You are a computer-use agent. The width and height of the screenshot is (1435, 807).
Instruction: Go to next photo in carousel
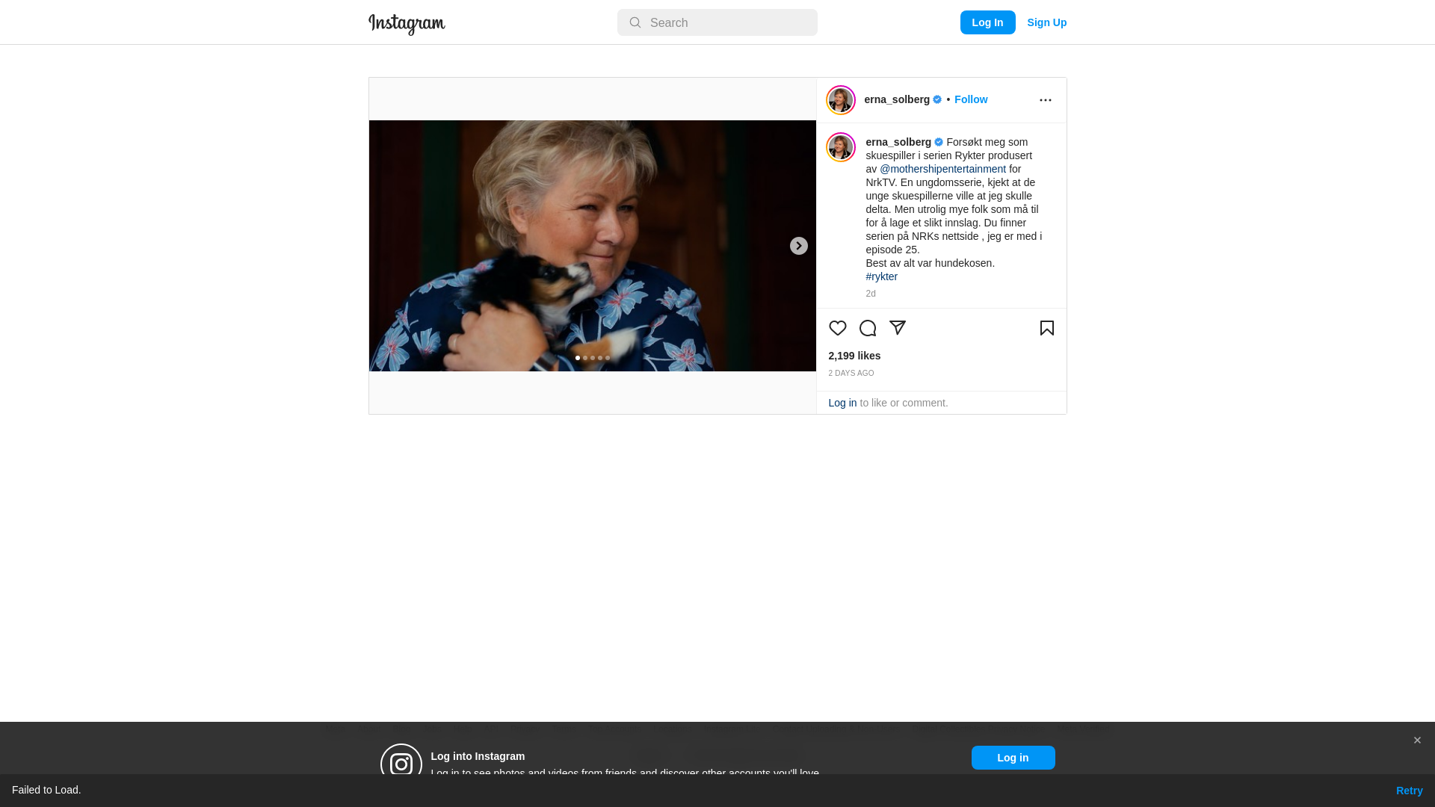point(798,246)
